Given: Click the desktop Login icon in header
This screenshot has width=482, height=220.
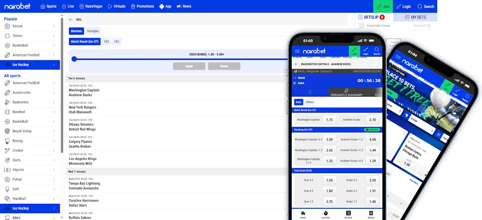Looking at the screenshot, I should [x=398, y=6].
